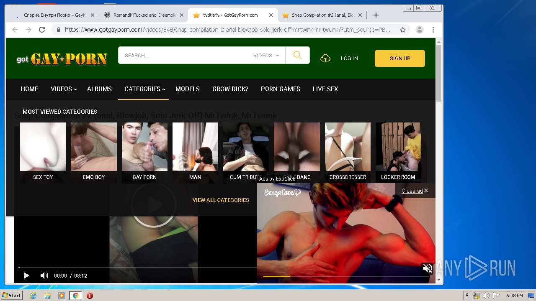Bookmark this page with the star icon
Image resolution: width=536 pixels, height=301 pixels.
click(403, 30)
